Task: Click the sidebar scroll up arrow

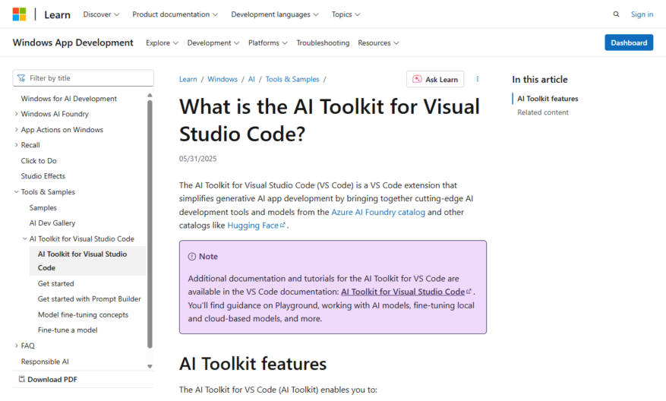Action: pos(150,95)
